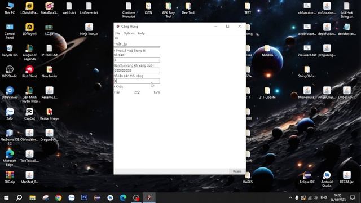
Task: Select the ListServer.txt file icon
Action: (x=89, y=8)
